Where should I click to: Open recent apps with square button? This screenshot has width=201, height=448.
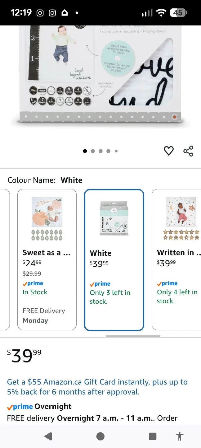point(152,436)
